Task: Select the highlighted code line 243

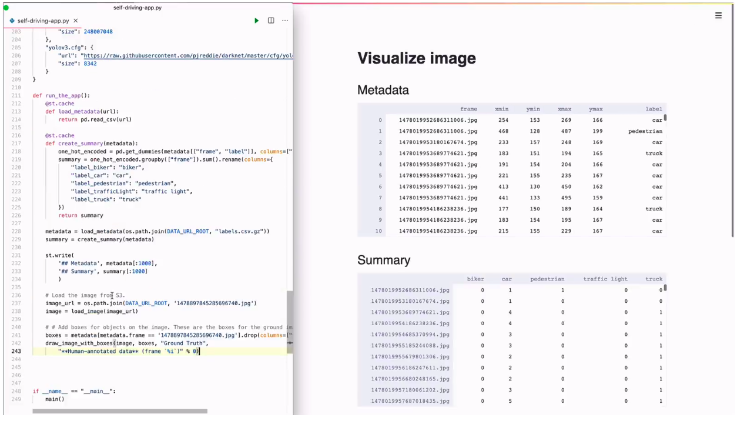Action: pyautogui.click(x=128, y=351)
